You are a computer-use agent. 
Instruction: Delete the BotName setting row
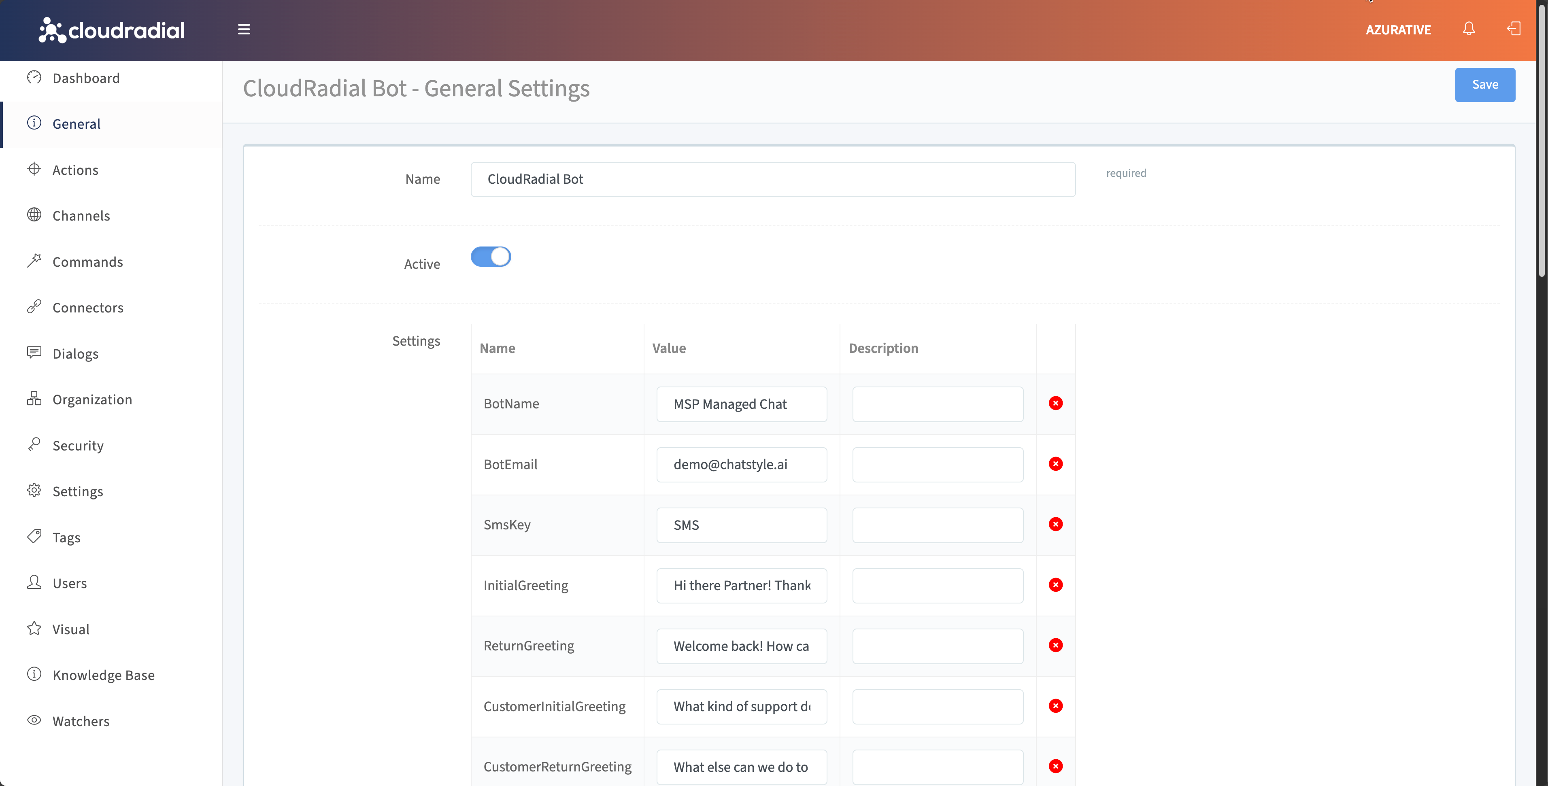click(x=1056, y=403)
